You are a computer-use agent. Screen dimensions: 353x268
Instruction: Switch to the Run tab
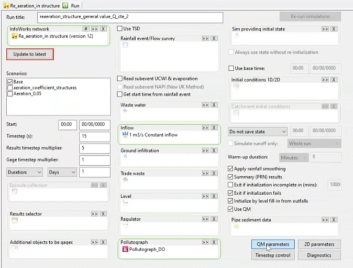pyautogui.click(x=72, y=6)
